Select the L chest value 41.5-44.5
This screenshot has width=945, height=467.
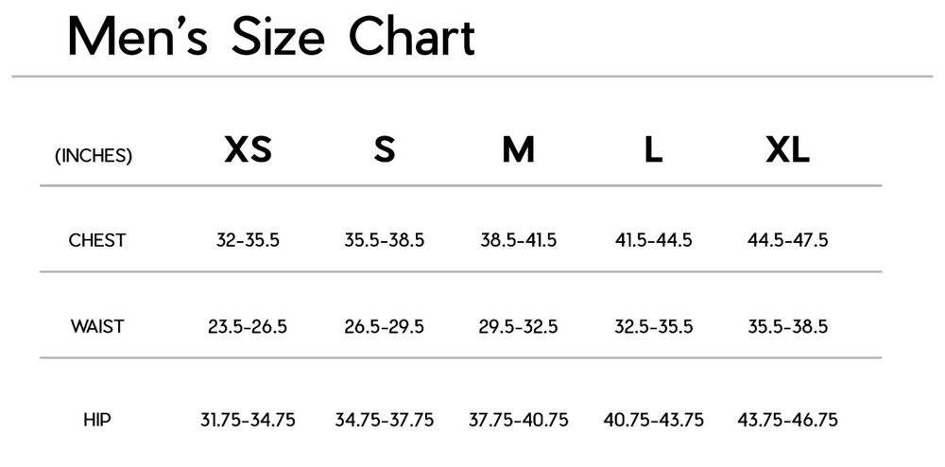pyautogui.click(x=653, y=240)
